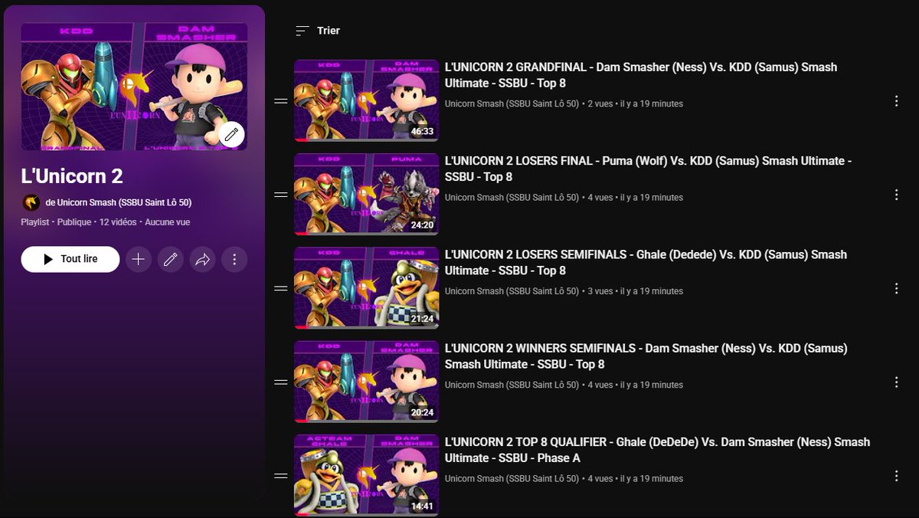
Task: Click the plus button under the playlist title
Action: (x=138, y=259)
